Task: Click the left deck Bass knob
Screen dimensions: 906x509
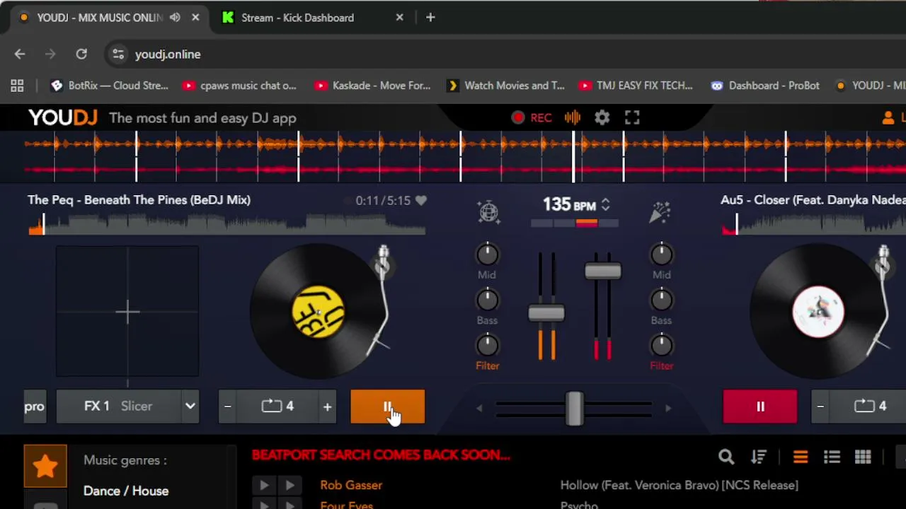Action: click(487, 300)
